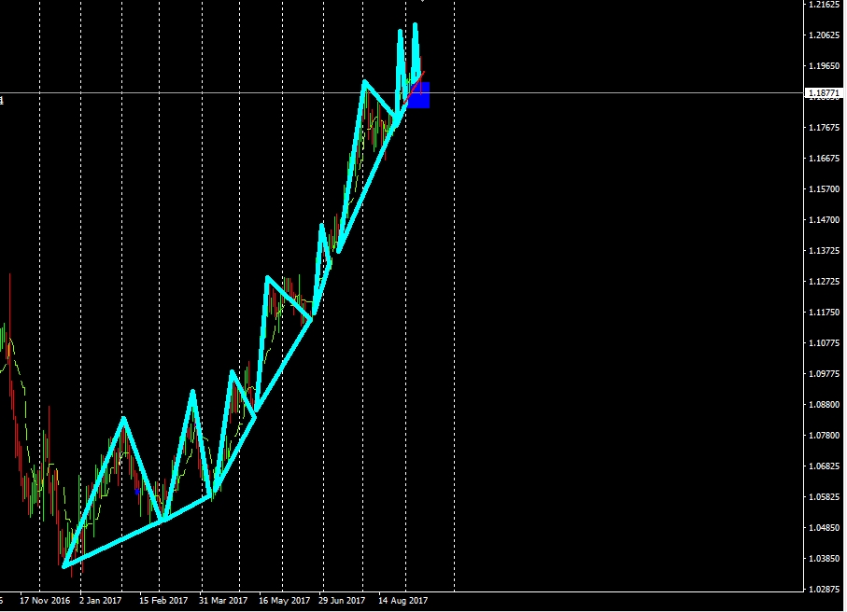Select the lowest starting point of cyan trendlines
Image resolution: width=847 pixels, height=612 pixels.
pos(64,566)
